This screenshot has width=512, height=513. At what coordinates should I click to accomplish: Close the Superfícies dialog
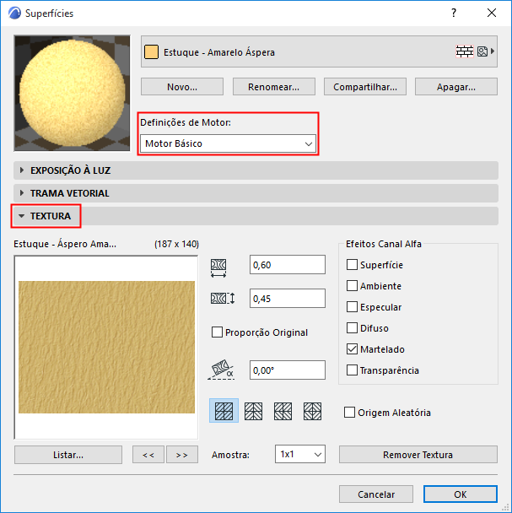coord(492,13)
